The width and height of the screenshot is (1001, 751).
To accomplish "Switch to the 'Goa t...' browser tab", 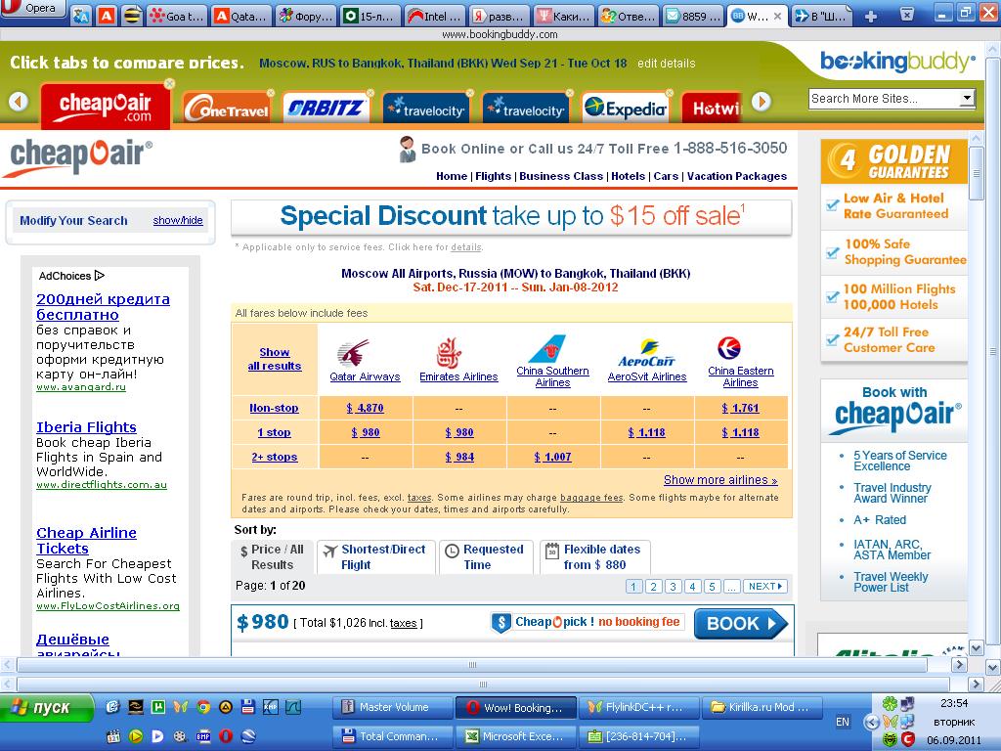I will (x=177, y=16).
